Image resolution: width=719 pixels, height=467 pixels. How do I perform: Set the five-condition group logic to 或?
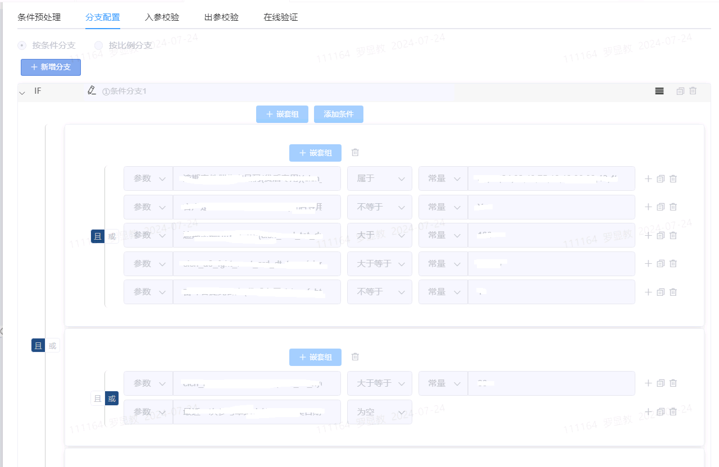pos(112,236)
